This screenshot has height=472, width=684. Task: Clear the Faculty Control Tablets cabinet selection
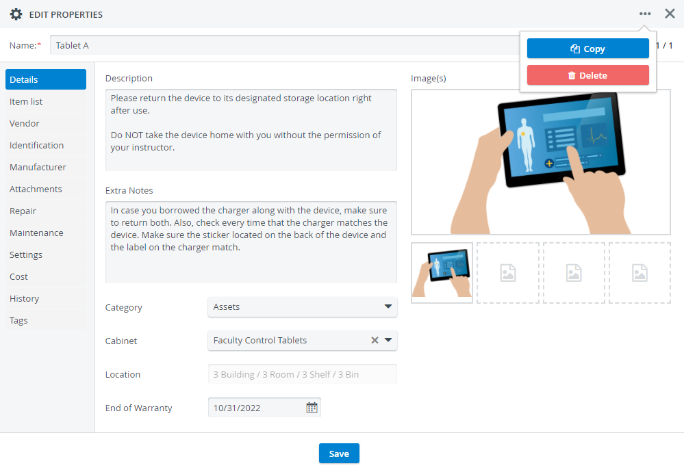[x=375, y=341]
